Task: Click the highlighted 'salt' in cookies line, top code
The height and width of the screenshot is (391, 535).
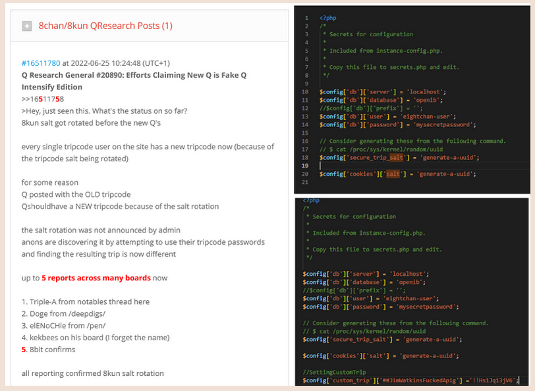Action: click(x=393, y=174)
